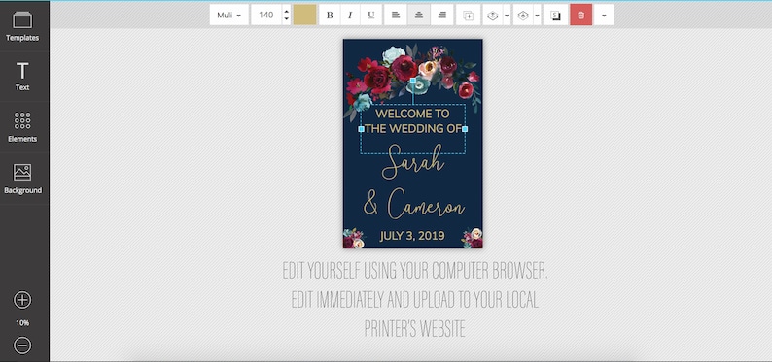This screenshot has width=772, height=362.
Task: Toggle italic formatting
Action: (350, 16)
